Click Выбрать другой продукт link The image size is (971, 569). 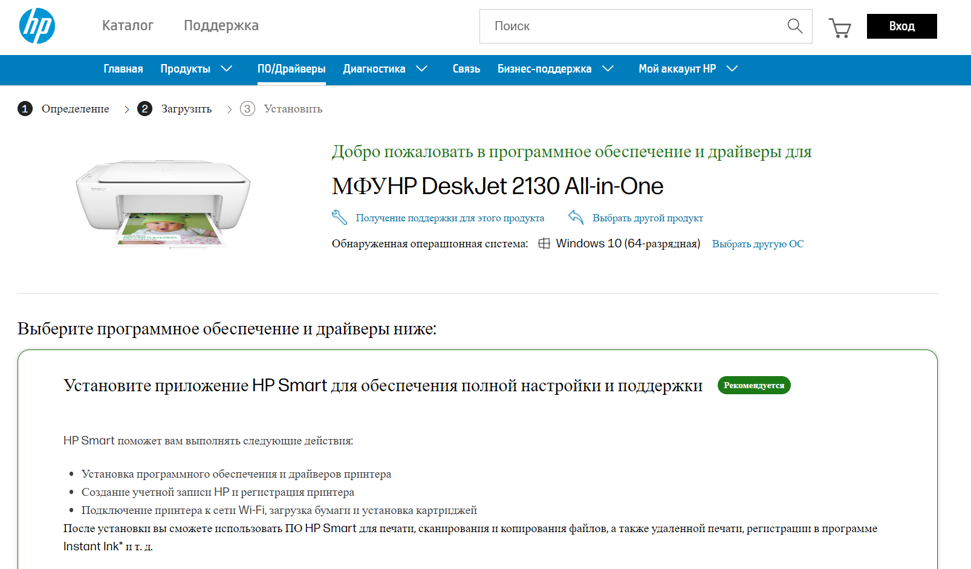pyautogui.click(x=648, y=218)
